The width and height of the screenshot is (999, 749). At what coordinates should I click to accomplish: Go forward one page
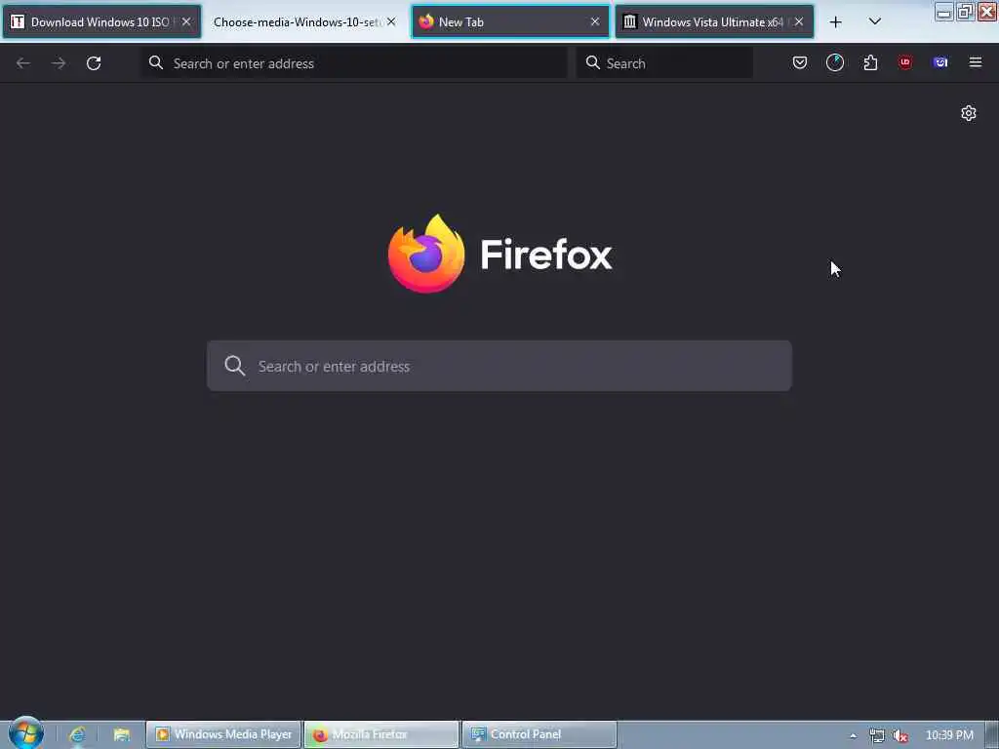point(59,63)
